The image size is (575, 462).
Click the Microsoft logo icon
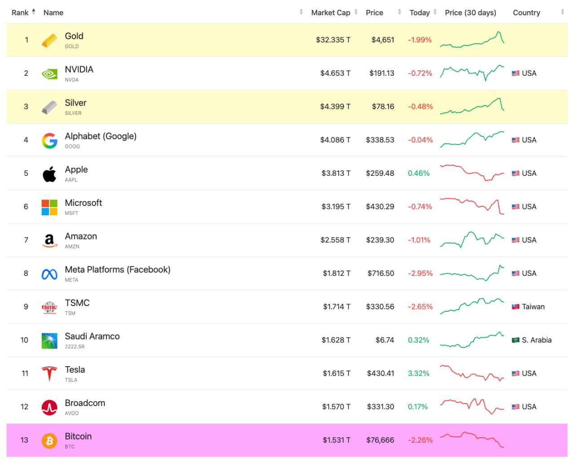[49, 207]
